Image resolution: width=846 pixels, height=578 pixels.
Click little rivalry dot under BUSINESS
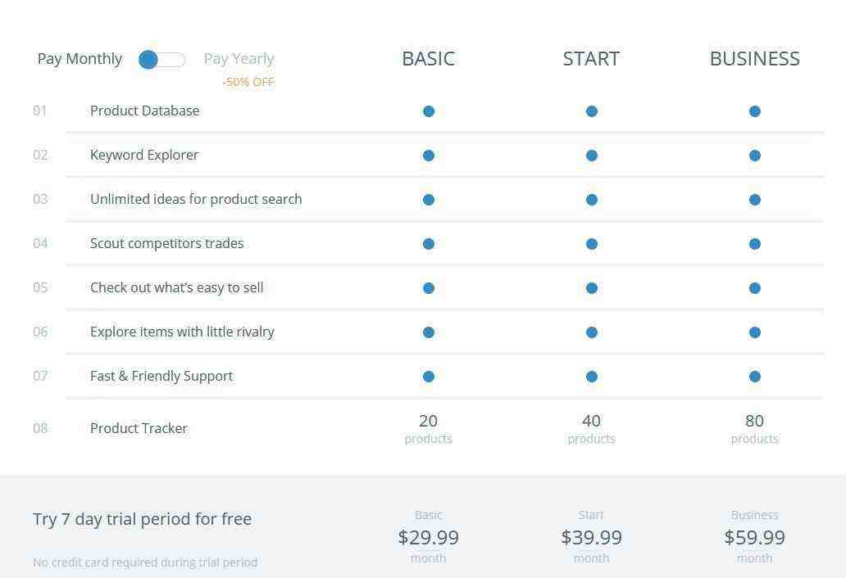point(755,332)
